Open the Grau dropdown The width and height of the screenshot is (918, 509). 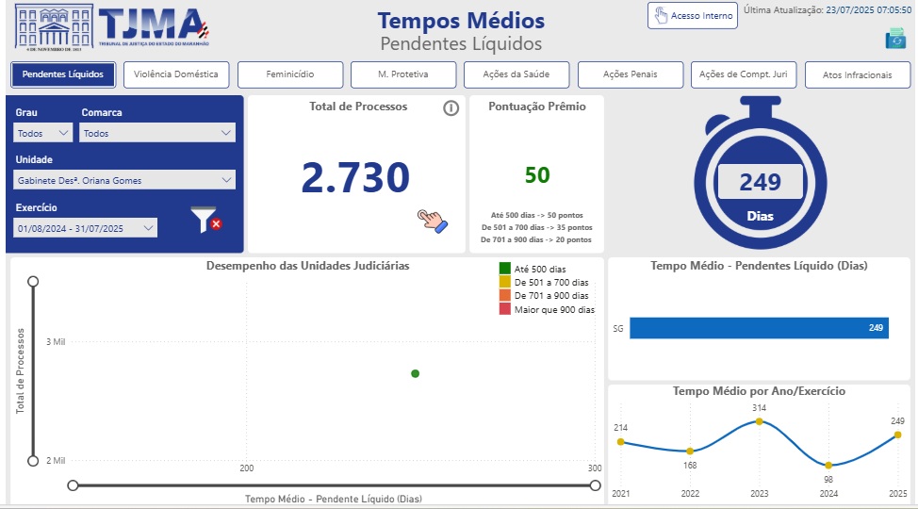[x=43, y=133]
